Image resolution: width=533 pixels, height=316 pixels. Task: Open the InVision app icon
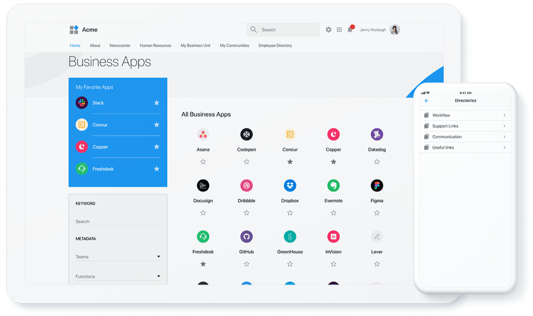pos(334,237)
